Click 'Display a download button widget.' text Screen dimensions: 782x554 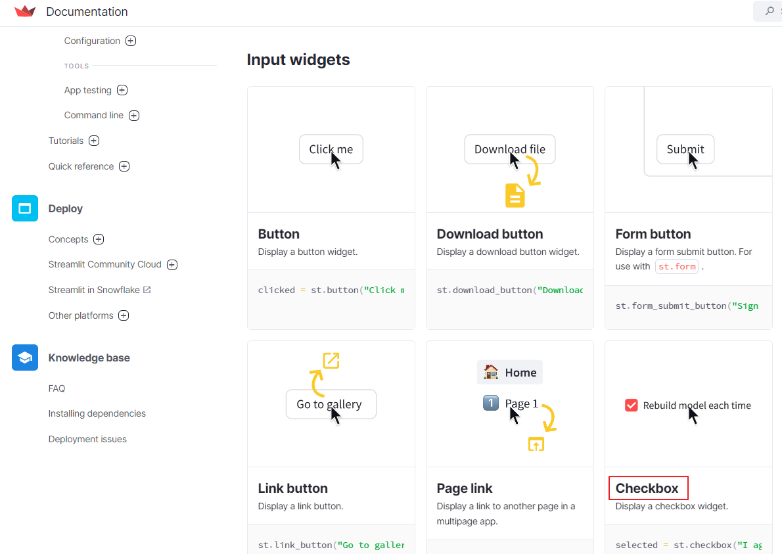pyautogui.click(x=508, y=252)
